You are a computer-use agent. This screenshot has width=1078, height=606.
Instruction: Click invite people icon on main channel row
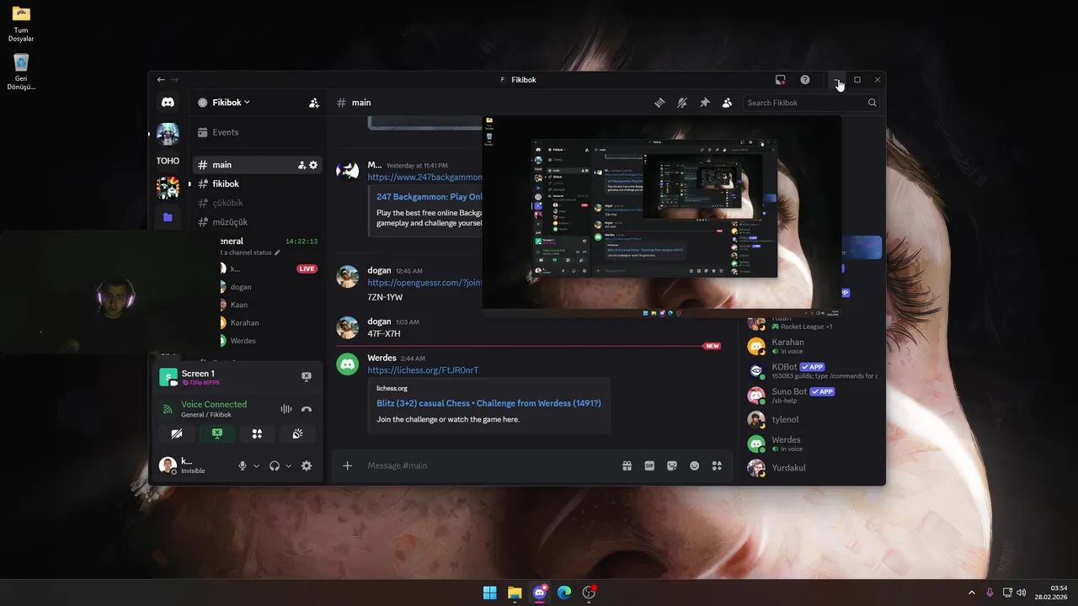coord(302,165)
